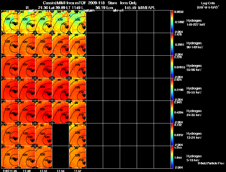Click the '1.645' color scale value

coord(178,158)
